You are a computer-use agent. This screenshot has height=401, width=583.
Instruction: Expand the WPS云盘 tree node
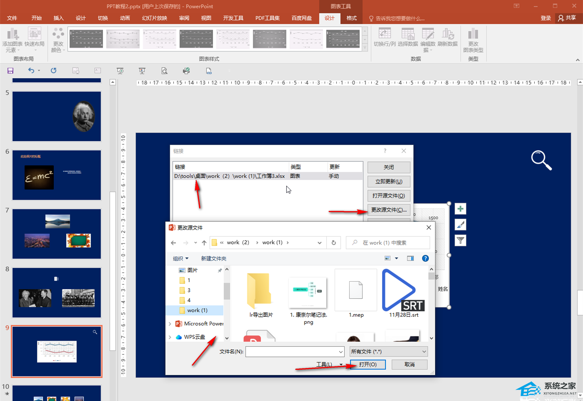(170, 337)
